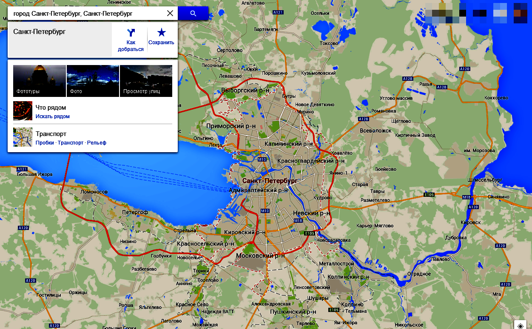Click the Красное Село label
Viewport: 532px width, 329px height.
(x=192, y=304)
